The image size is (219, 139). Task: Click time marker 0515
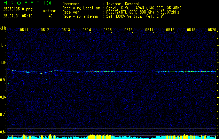(108, 30)
